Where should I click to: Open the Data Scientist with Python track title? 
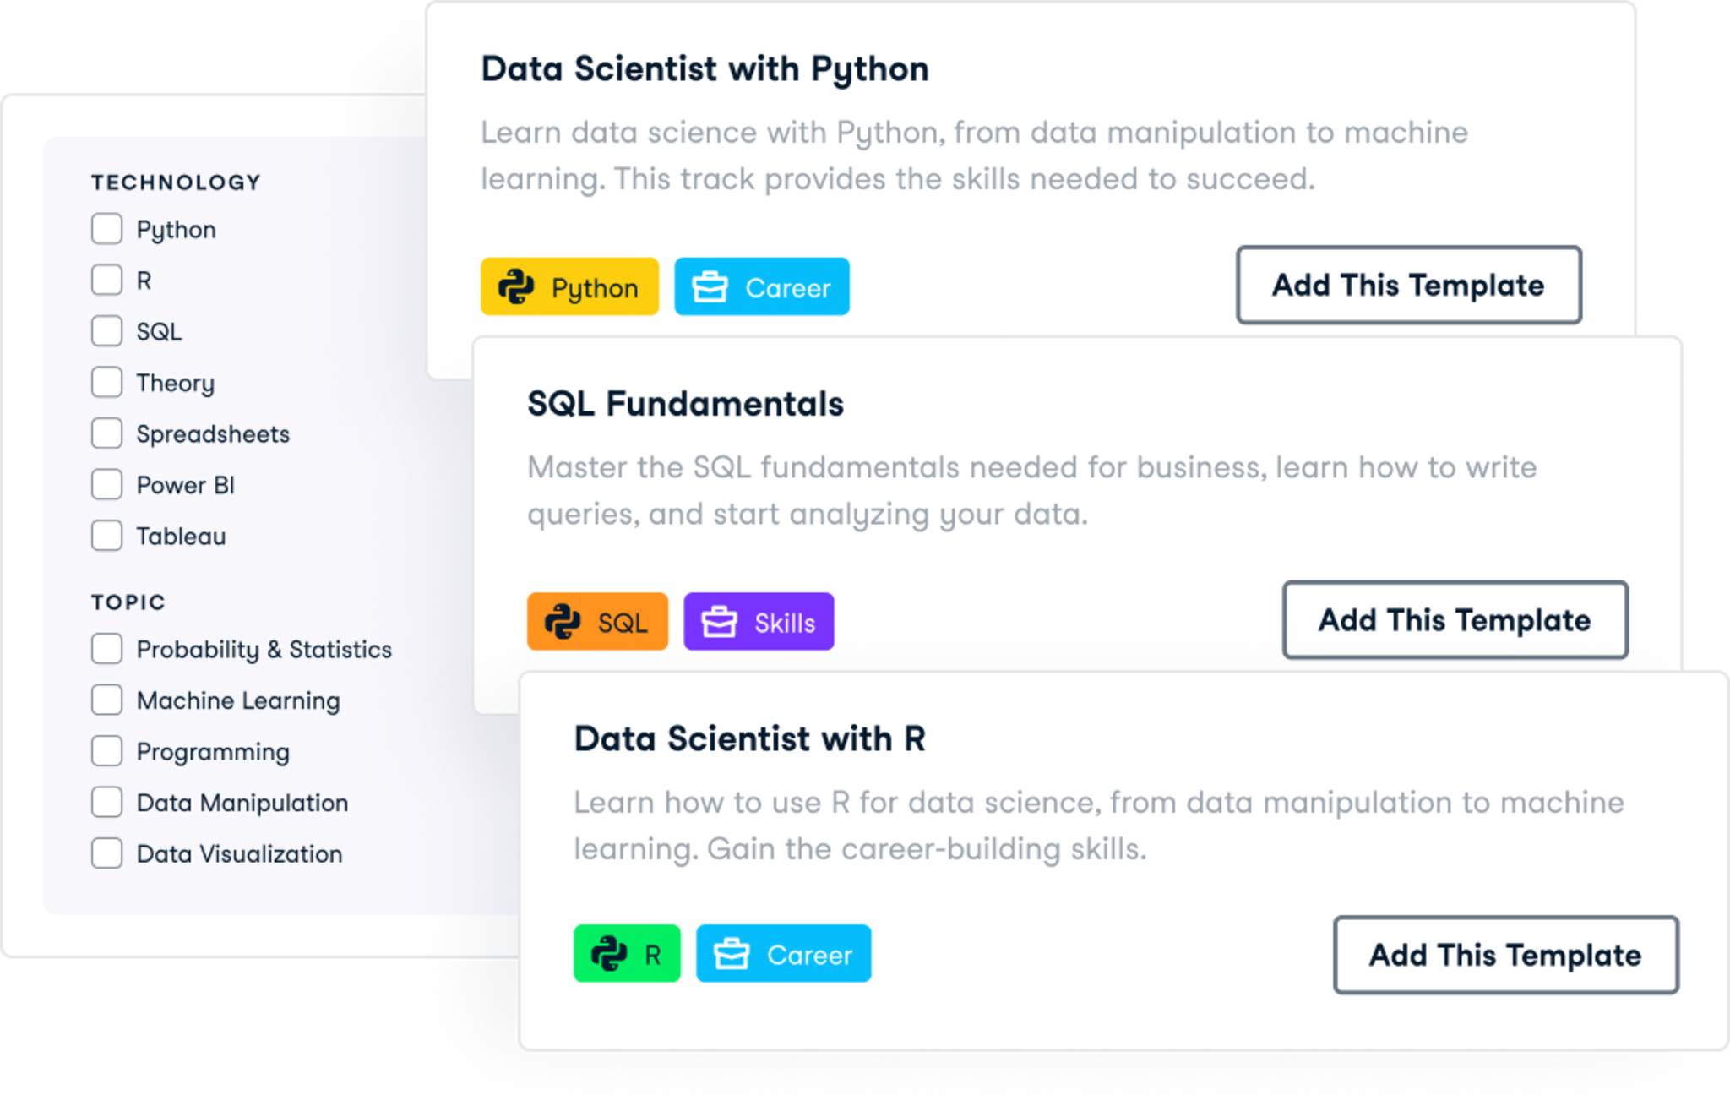pyautogui.click(x=704, y=68)
